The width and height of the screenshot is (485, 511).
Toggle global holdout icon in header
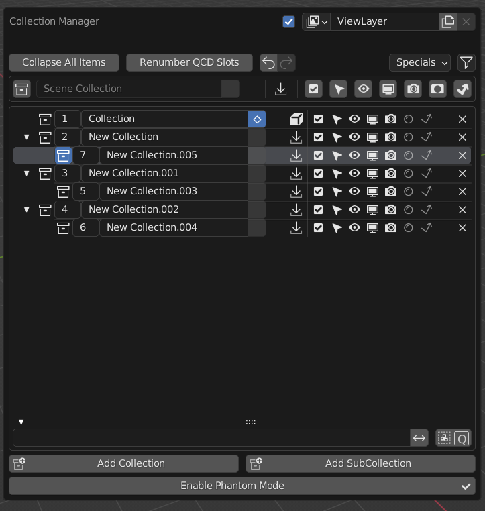tap(437, 89)
